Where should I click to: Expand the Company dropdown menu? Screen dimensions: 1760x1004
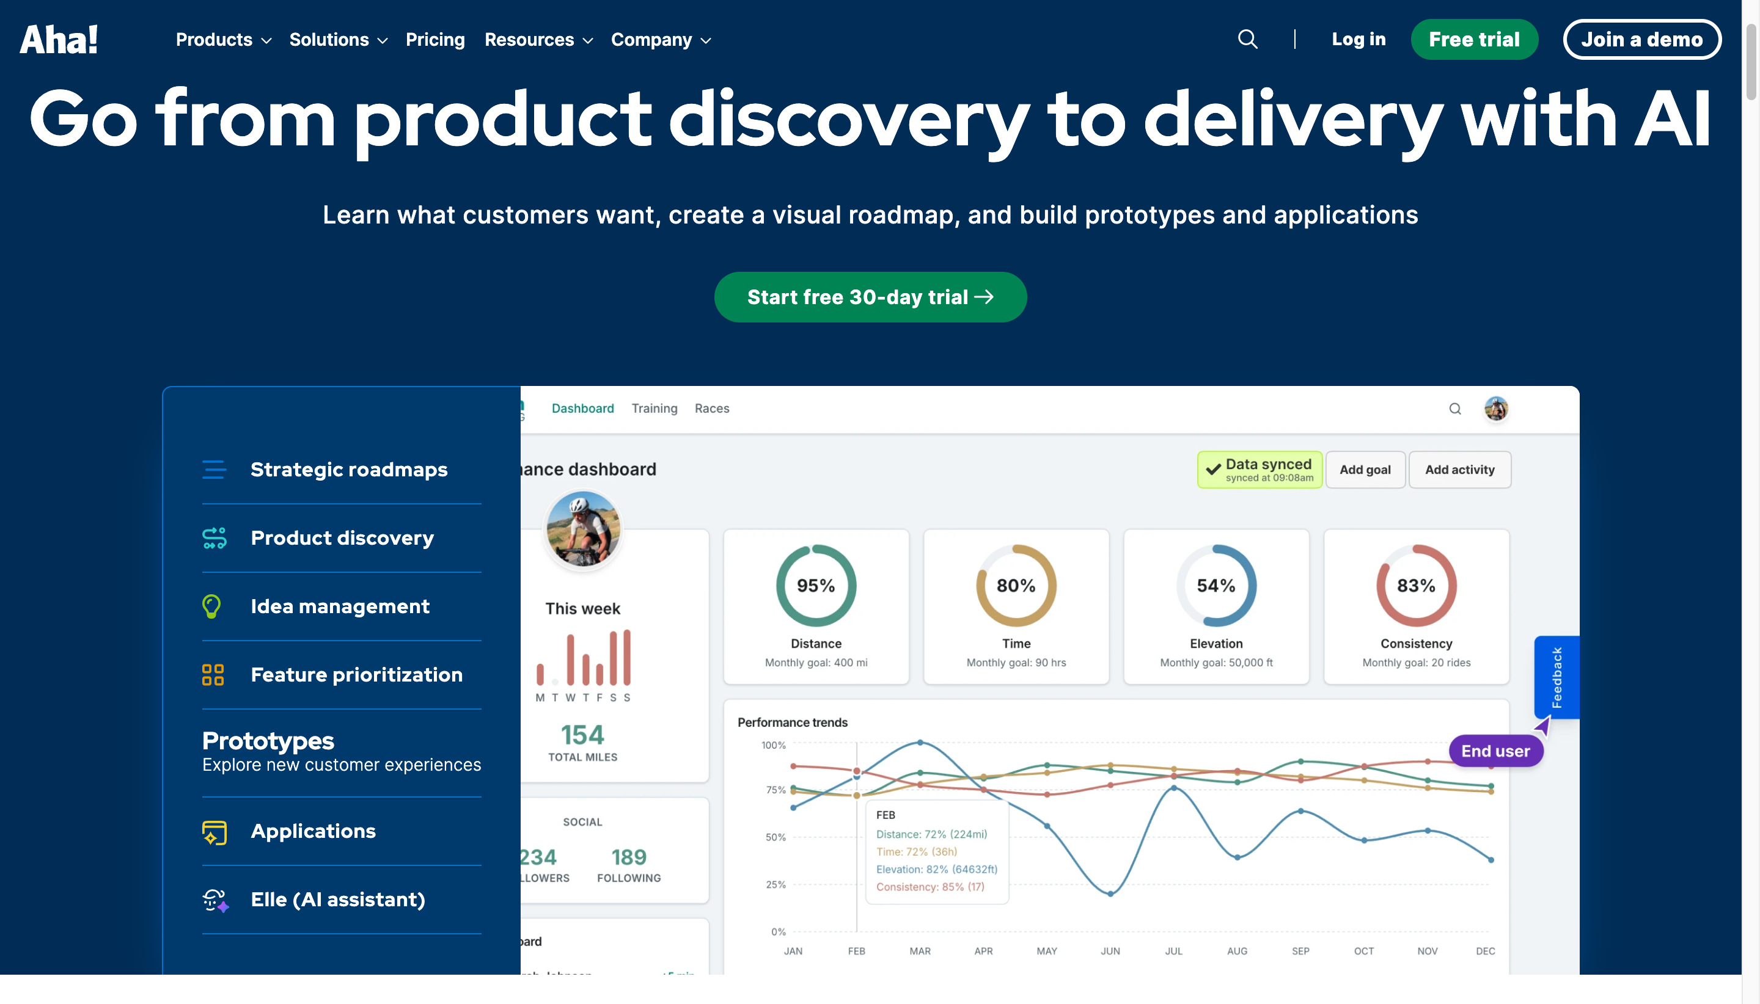[661, 40]
